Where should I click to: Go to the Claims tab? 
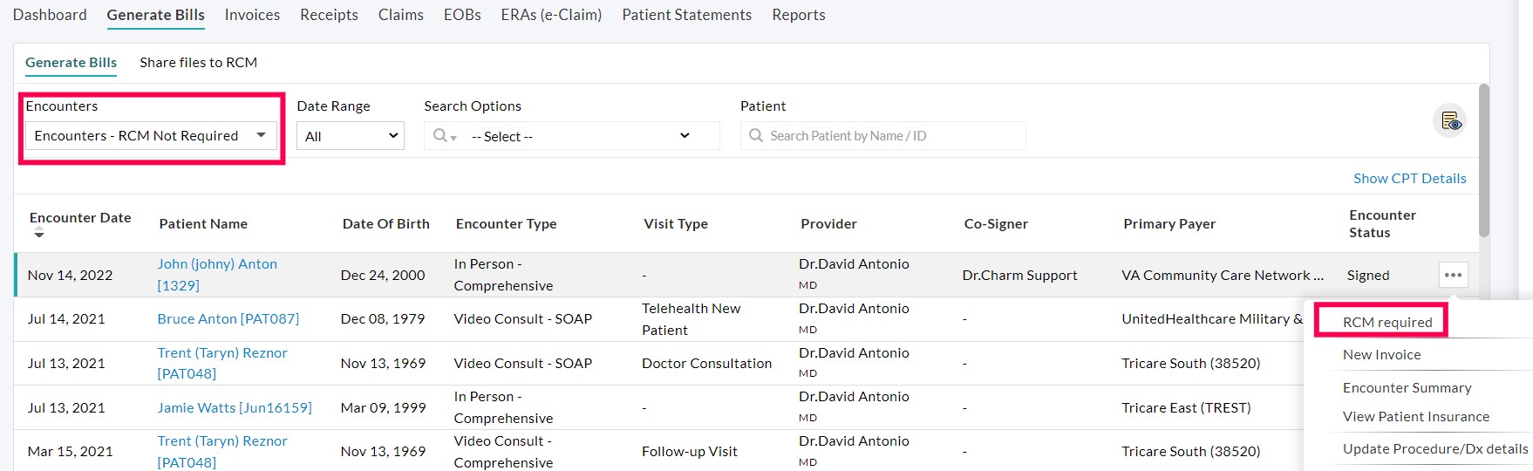click(401, 15)
